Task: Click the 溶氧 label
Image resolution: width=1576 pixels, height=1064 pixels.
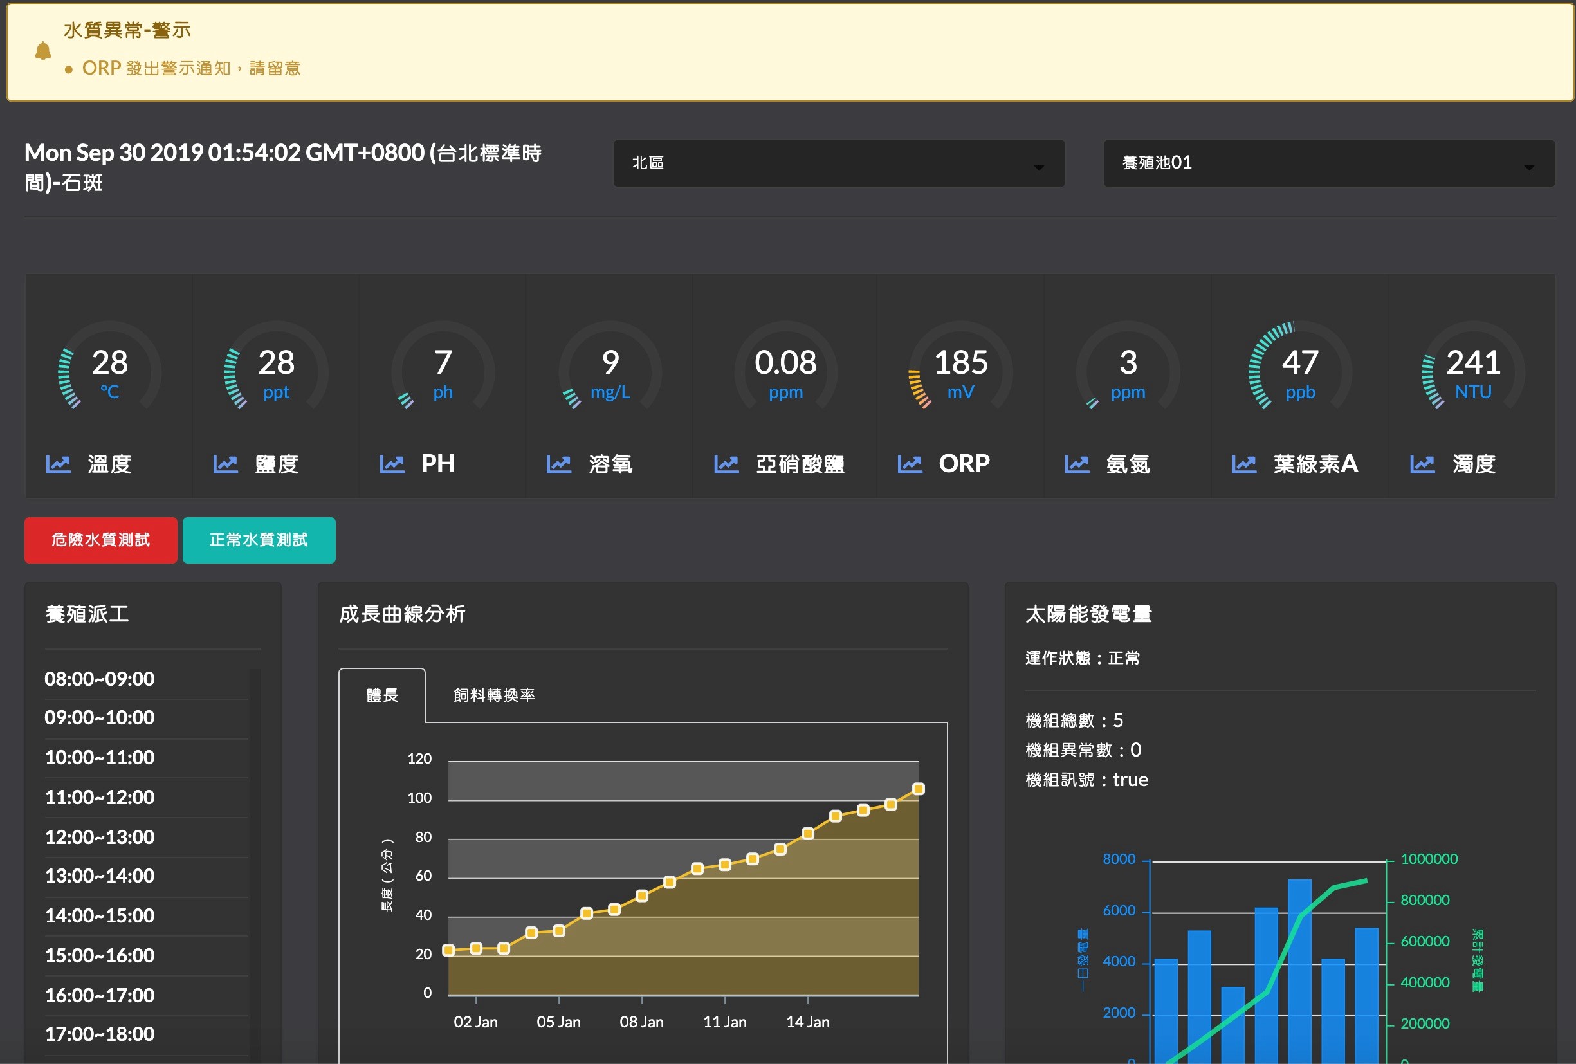Action: 610,464
